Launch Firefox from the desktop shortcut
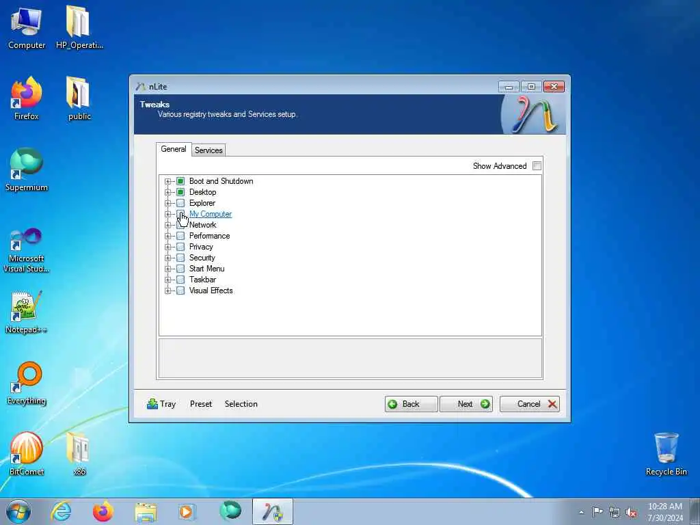Image resolution: width=700 pixels, height=525 pixels. click(27, 98)
